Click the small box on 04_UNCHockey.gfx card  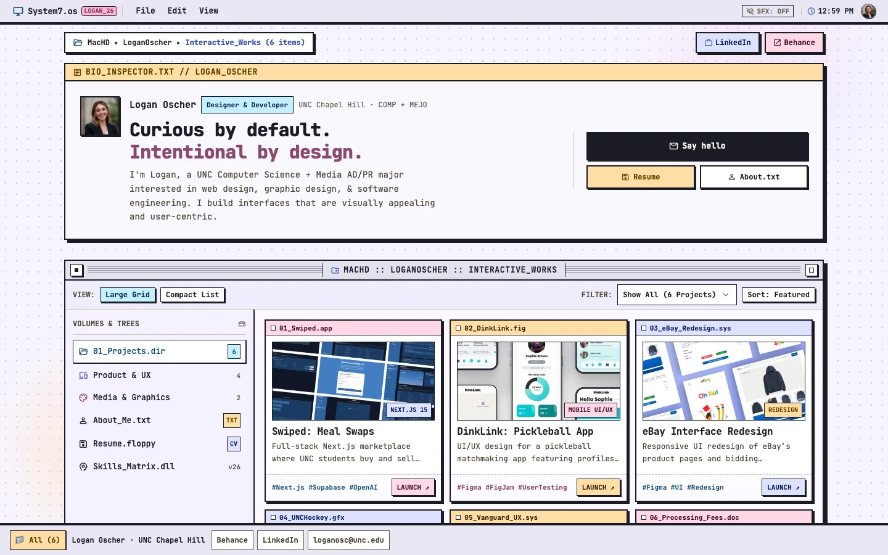point(273,517)
